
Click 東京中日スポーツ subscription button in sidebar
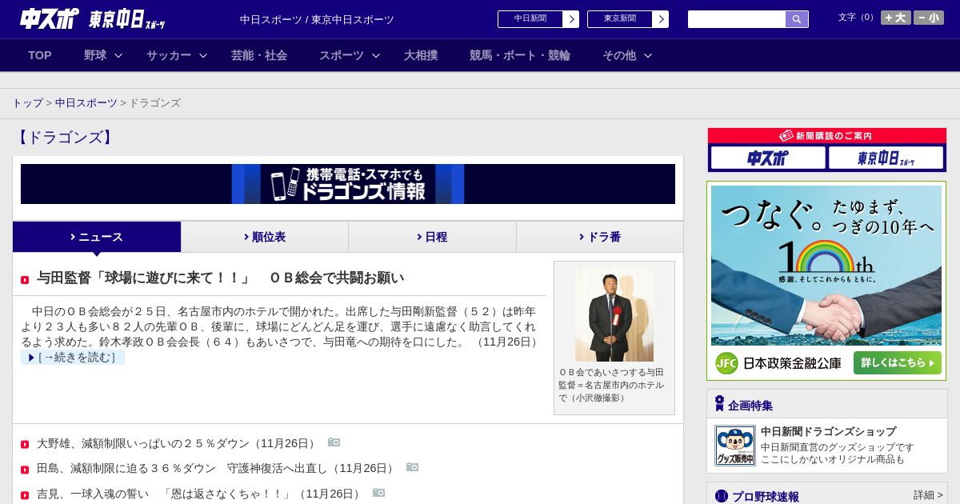pos(886,158)
